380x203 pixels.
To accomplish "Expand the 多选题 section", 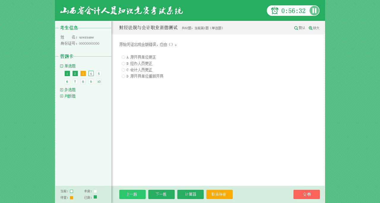I will tap(61, 90).
